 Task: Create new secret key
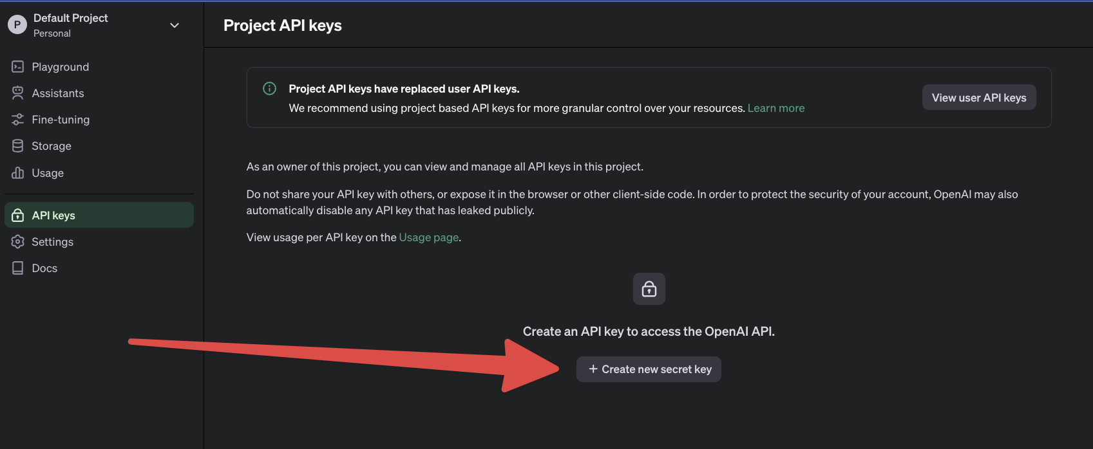(x=649, y=369)
